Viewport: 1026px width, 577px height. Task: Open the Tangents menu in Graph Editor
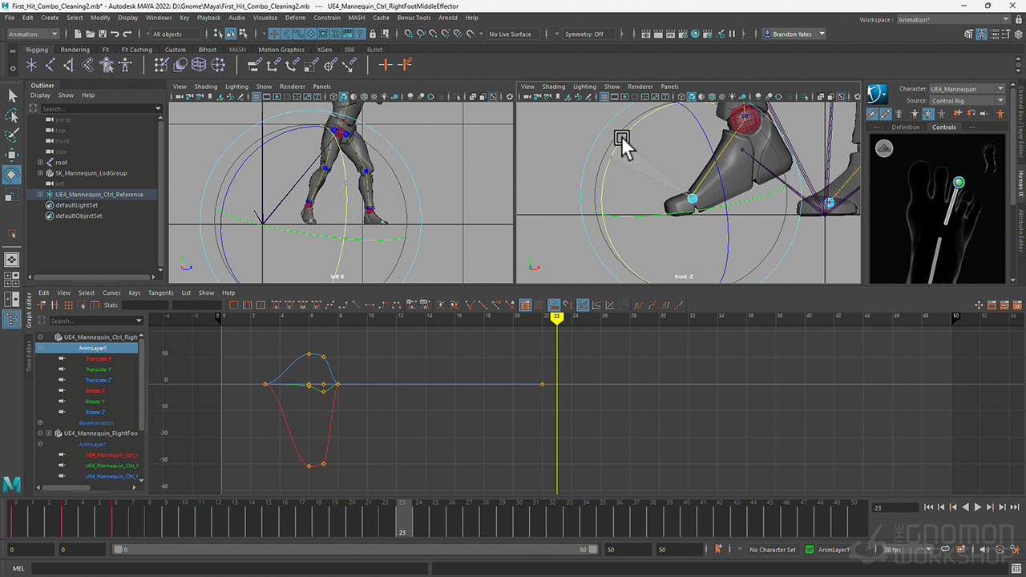pos(160,293)
